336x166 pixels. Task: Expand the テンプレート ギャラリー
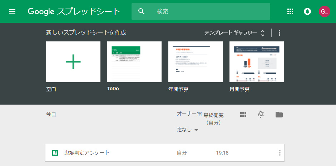coord(234,33)
